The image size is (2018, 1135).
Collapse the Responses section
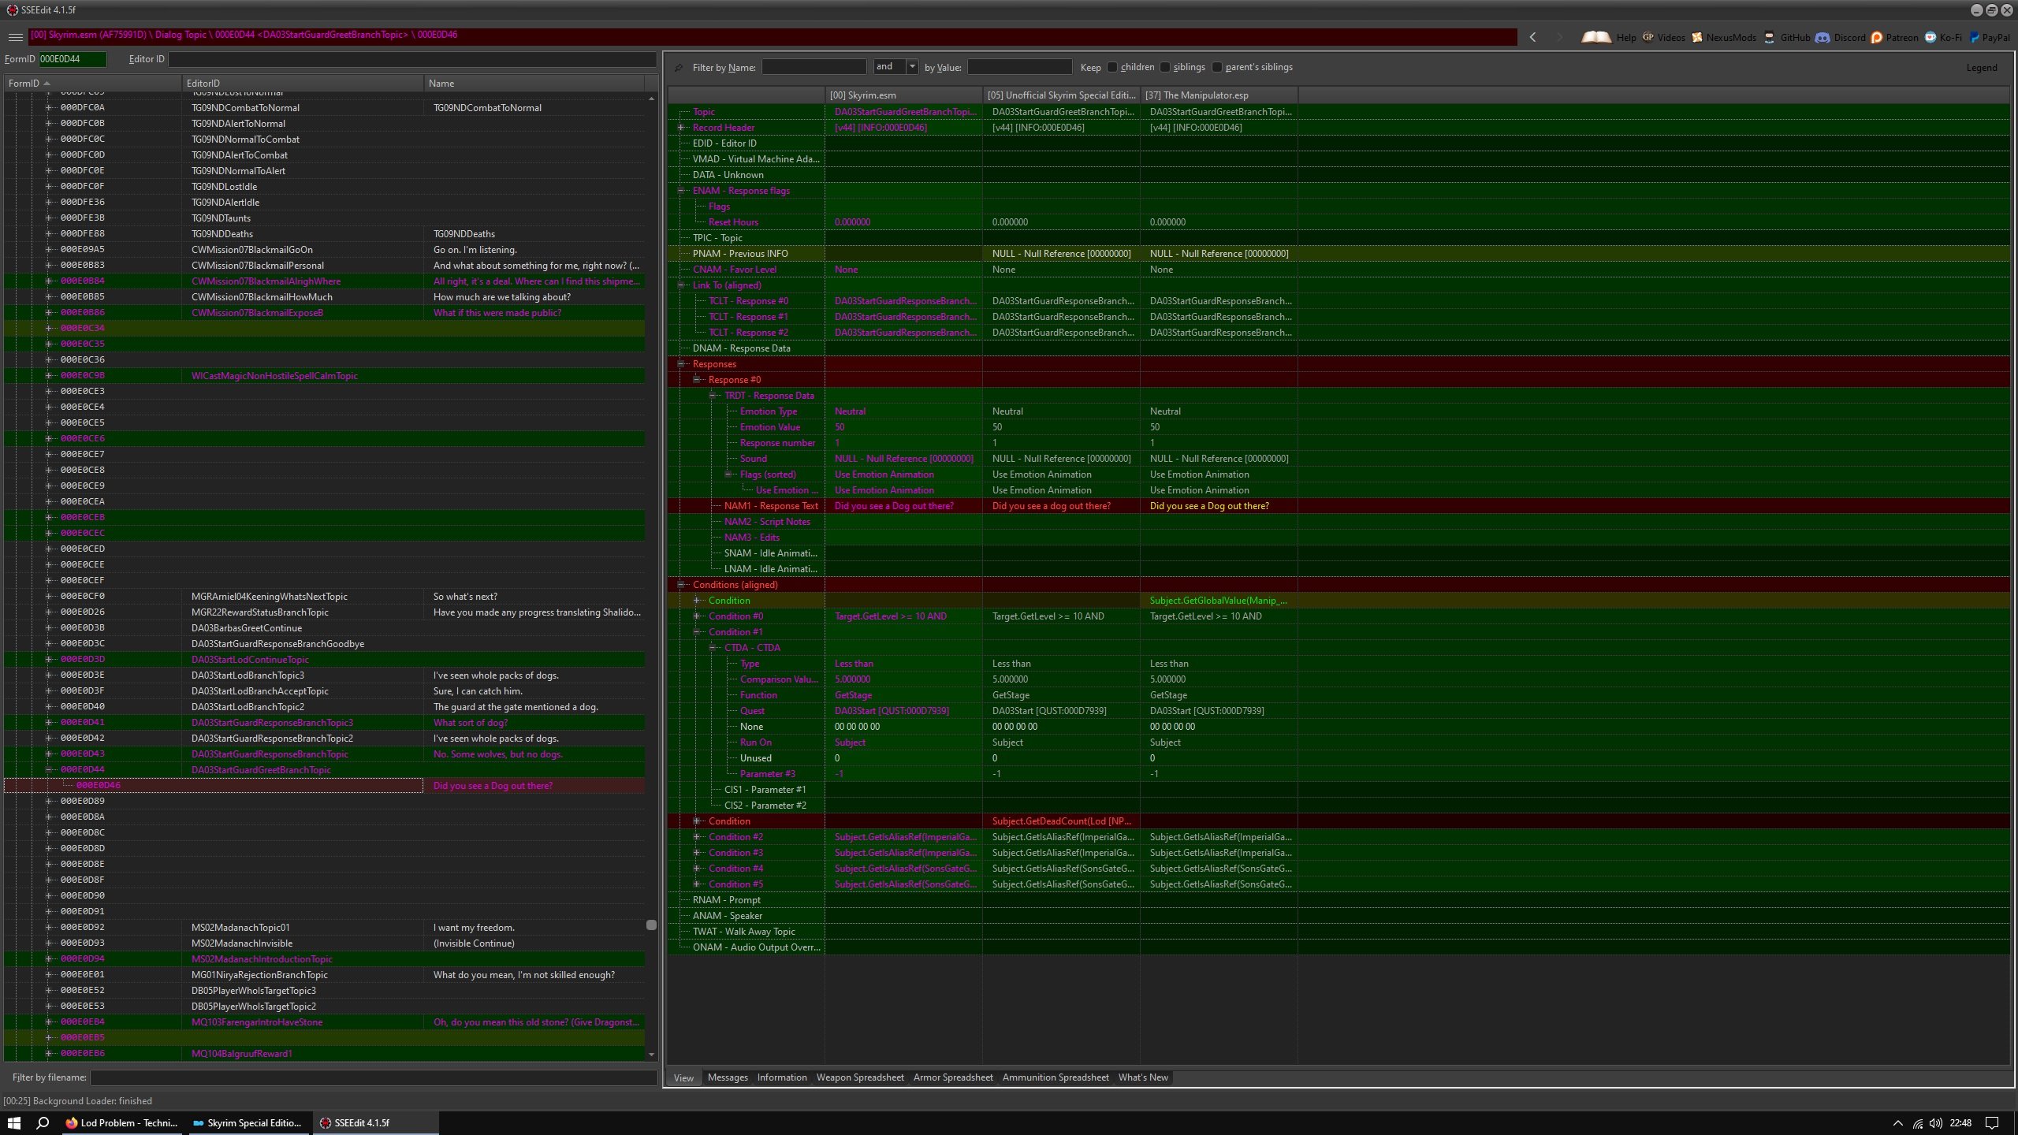coord(681,364)
